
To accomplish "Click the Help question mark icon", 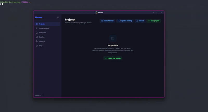I will click(37, 46).
